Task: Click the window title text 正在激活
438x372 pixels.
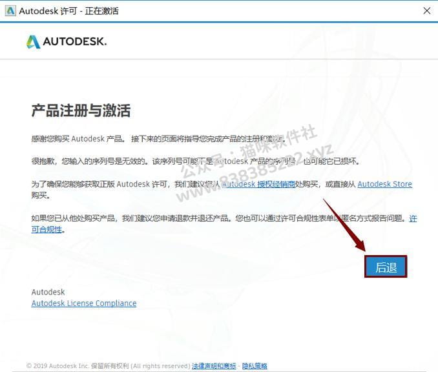Action: 101,11
